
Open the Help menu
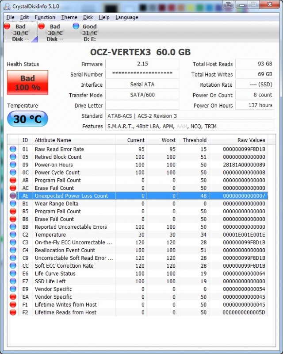(x=104, y=17)
